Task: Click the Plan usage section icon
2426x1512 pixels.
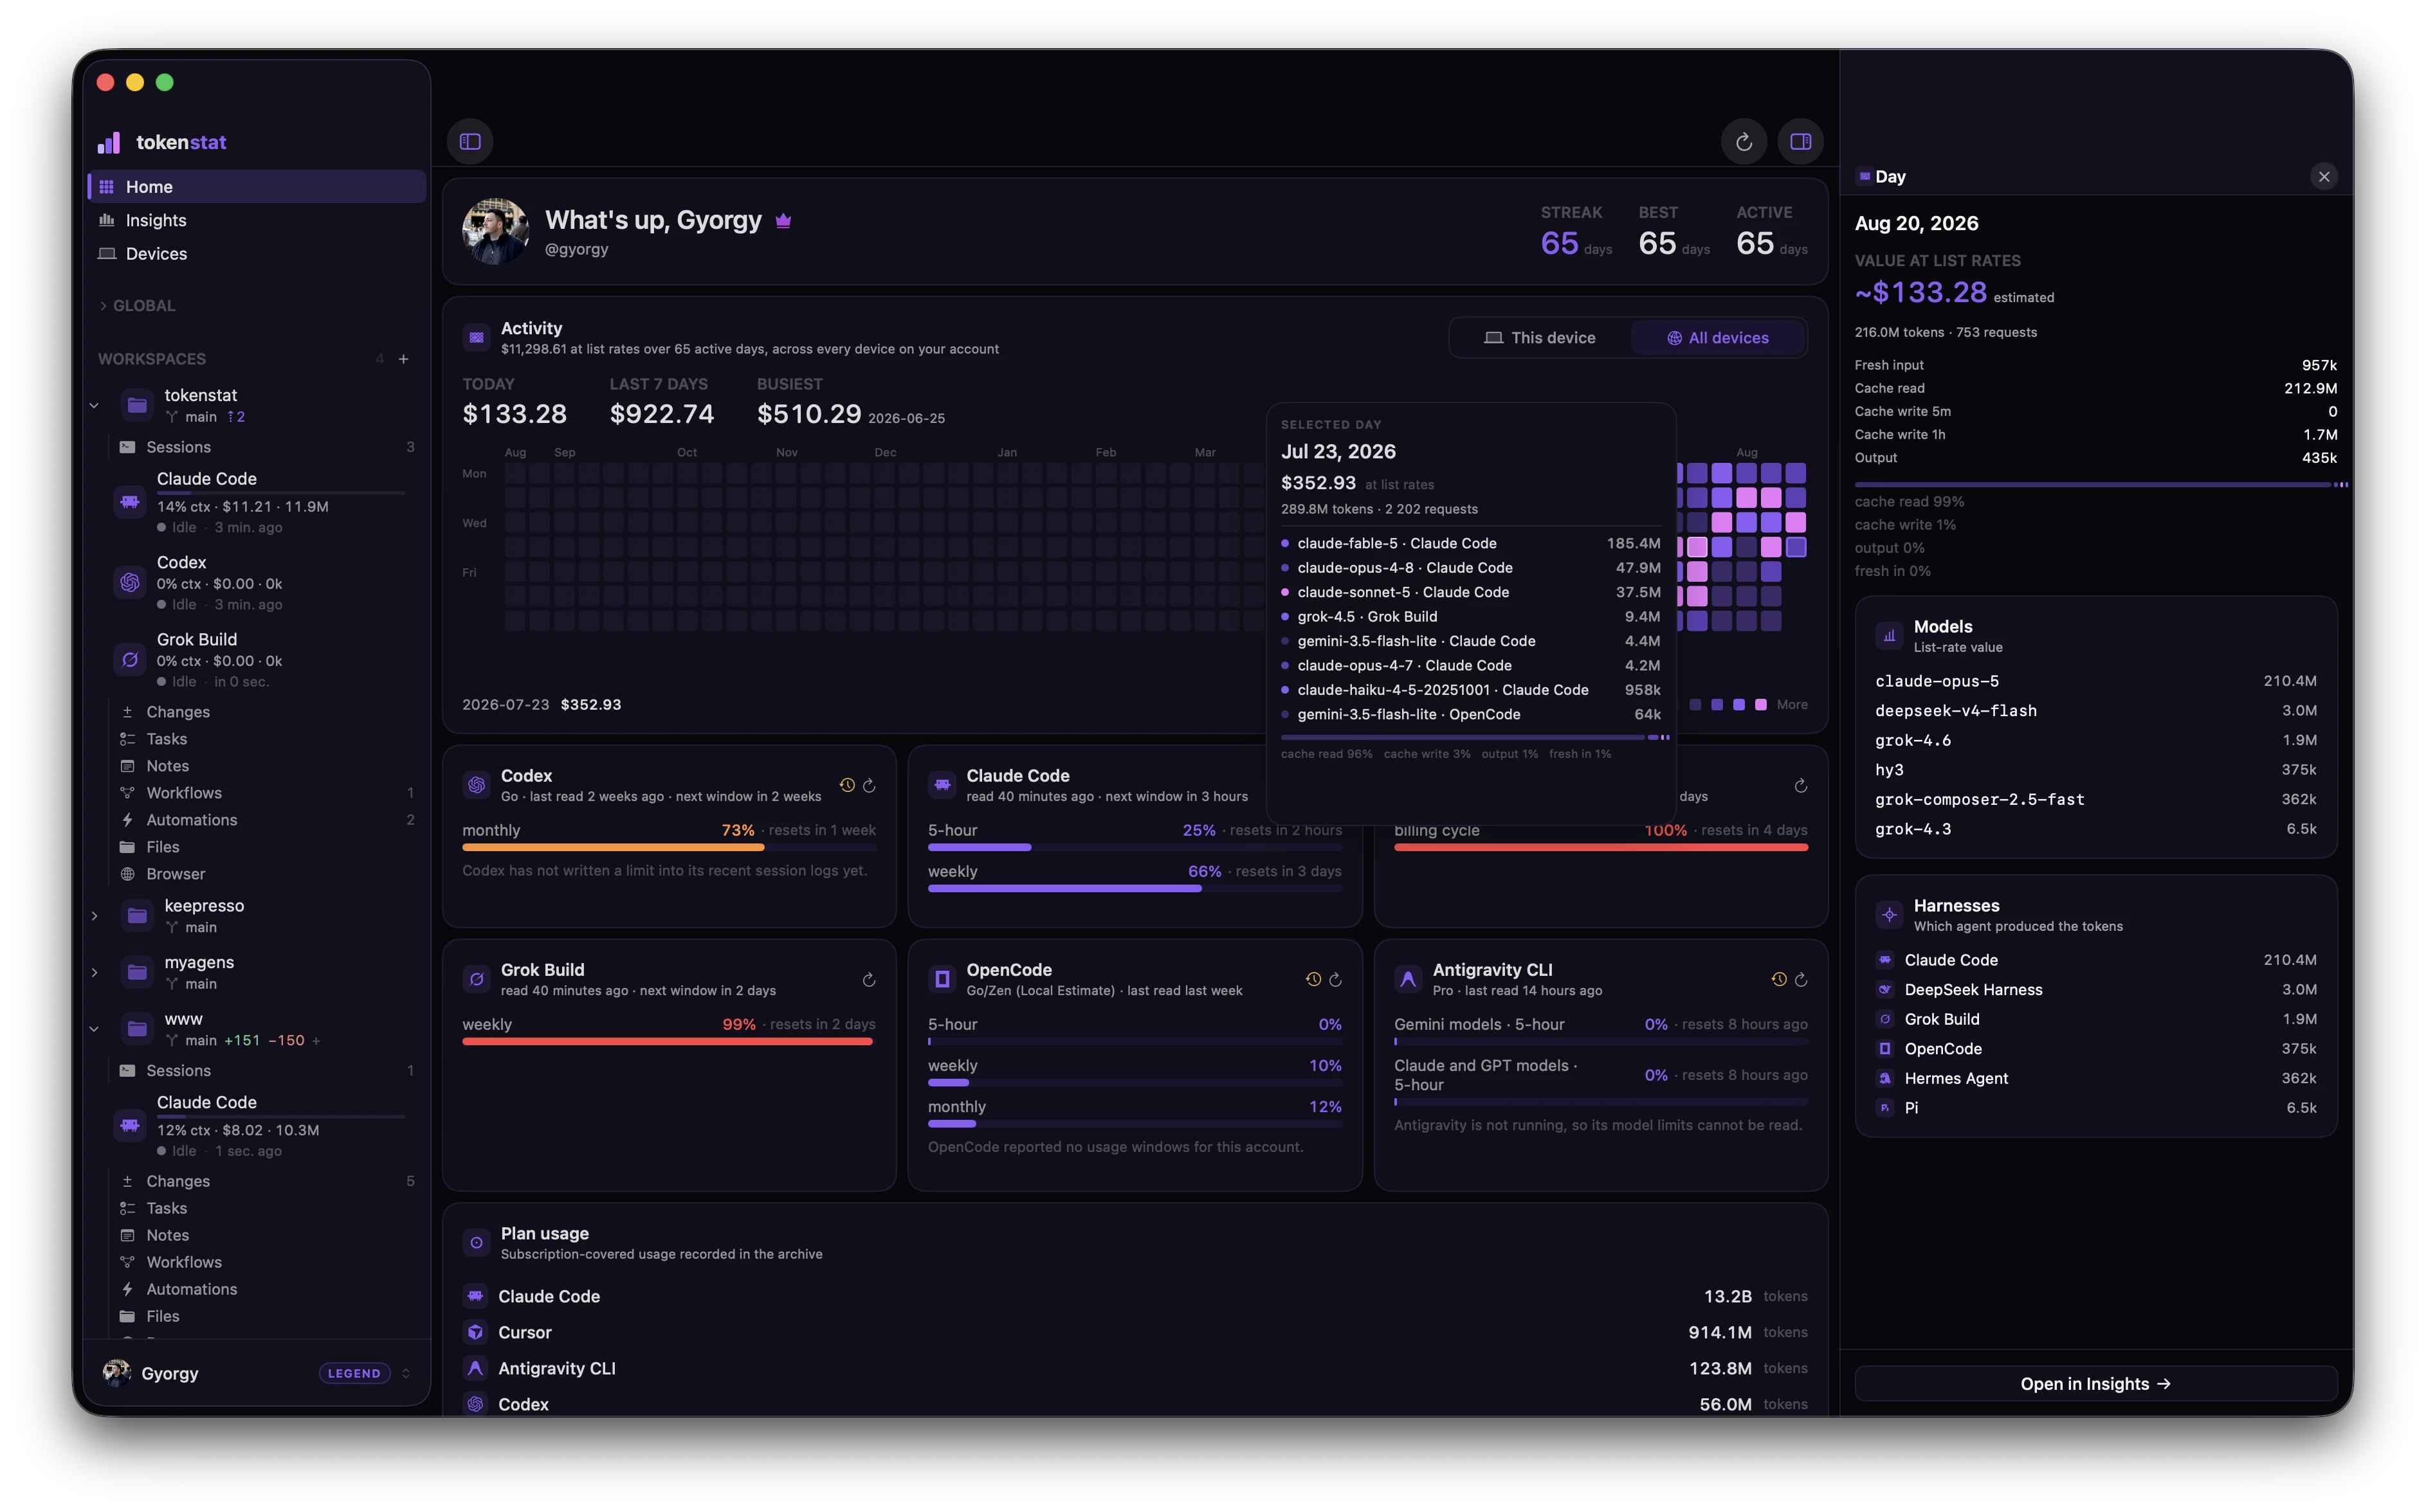Action: point(477,1243)
